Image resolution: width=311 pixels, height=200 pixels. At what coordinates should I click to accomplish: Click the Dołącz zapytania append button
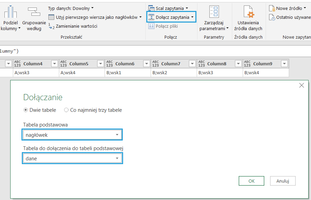(x=172, y=17)
